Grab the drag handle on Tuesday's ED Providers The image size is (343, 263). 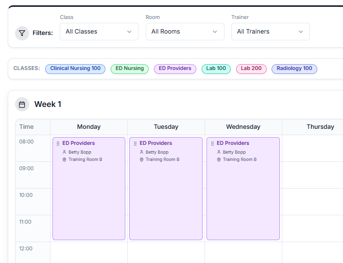pyautogui.click(x=135, y=143)
